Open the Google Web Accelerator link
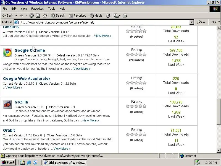221x166 pixels. (x=27, y=79)
